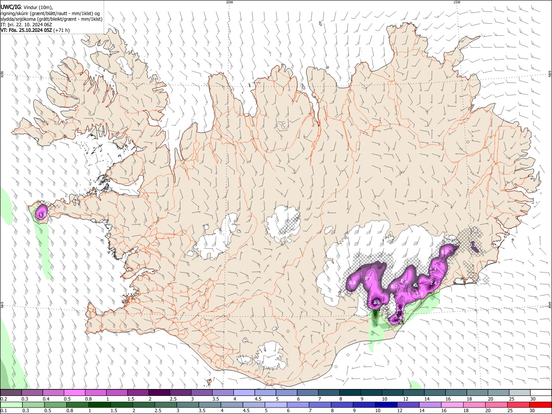This screenshot has width=552, height=414.
Task: Click the '3.9' precipitation value on the map
Action: pos(376,303)
